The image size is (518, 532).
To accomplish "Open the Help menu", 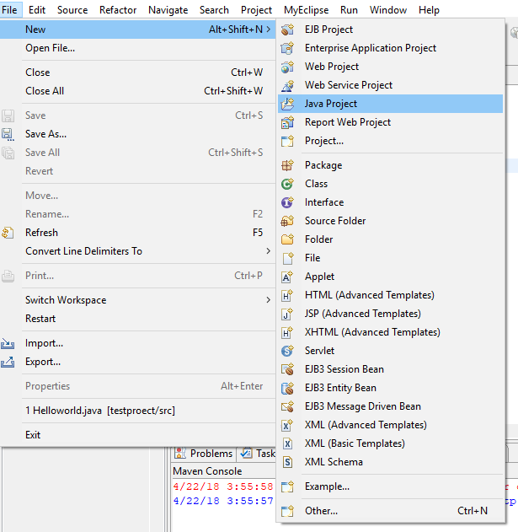I will [429, 10].
